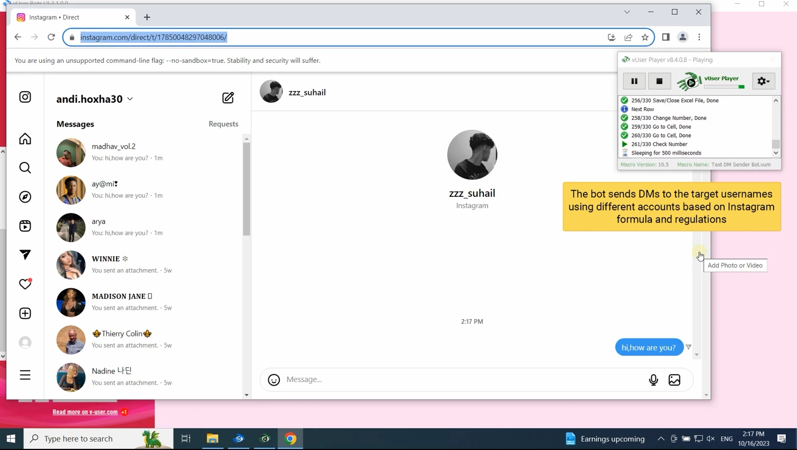797x450 pixels.
Task: Bookmark this page star icon
Action: [x=645, y=37]
